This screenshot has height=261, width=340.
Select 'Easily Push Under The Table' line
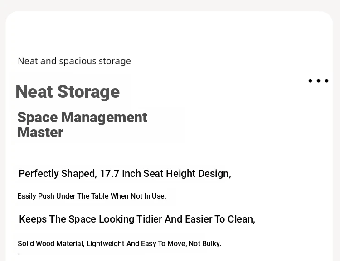[x=92, y=196]
